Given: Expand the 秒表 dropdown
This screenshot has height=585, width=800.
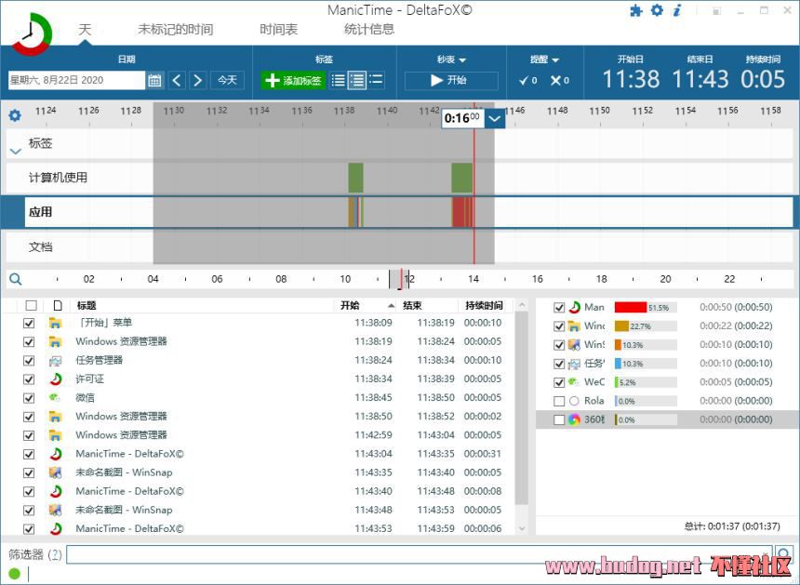Looking at the screenshot, I should tap(451, 60).
